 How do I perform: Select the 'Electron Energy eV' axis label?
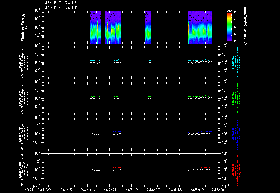pyautogui.click(x=24, y=27)
